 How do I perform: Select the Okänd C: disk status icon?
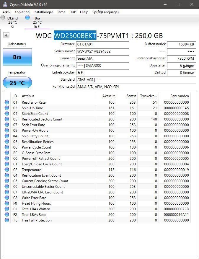pyautogui.click(x=3, y=17)
